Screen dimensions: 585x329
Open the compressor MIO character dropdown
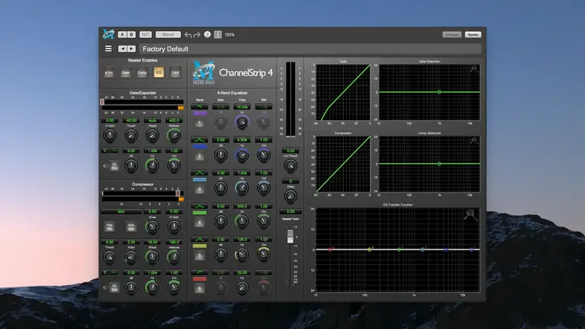(x=121, y=211)
